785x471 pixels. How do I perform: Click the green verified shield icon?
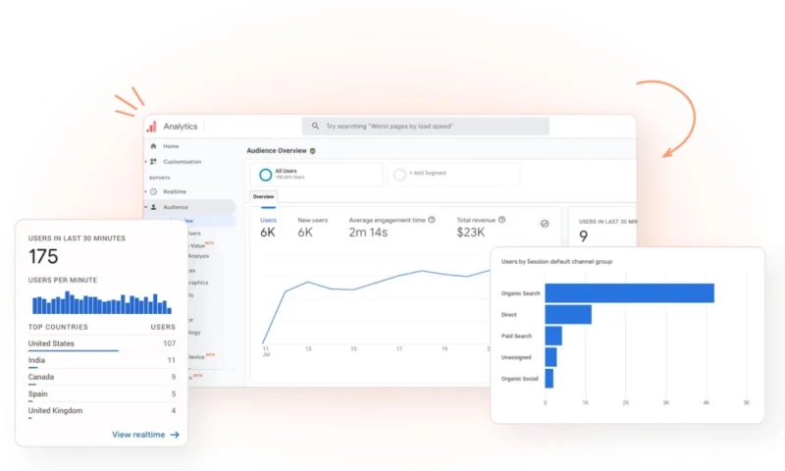tap(312, 151)
